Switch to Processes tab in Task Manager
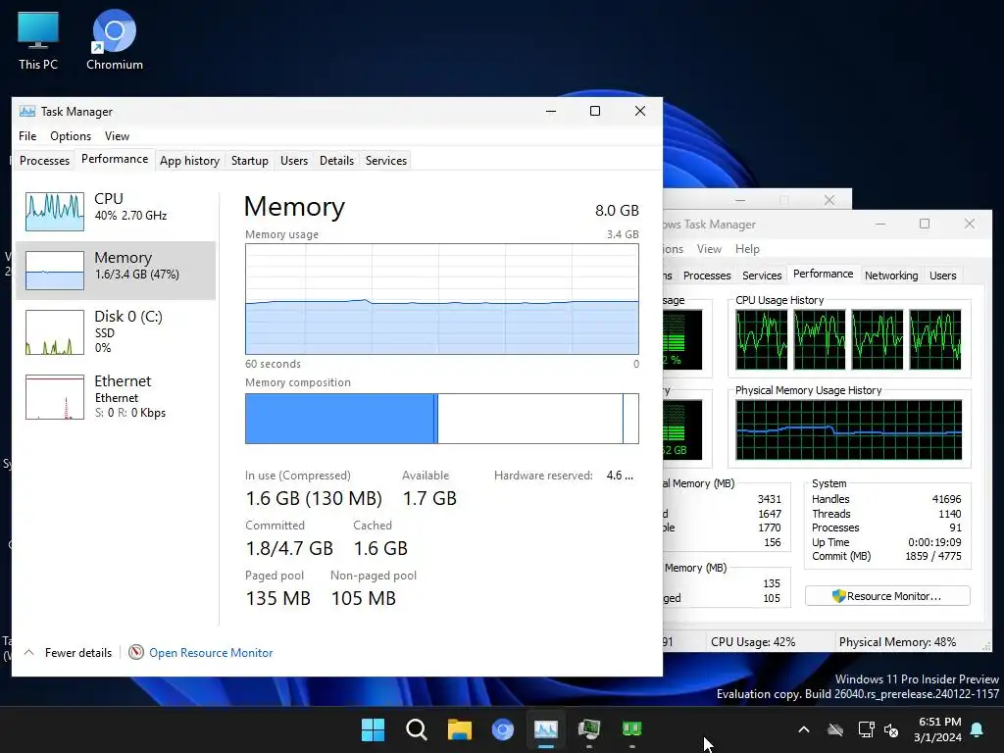 click(44, 161)
